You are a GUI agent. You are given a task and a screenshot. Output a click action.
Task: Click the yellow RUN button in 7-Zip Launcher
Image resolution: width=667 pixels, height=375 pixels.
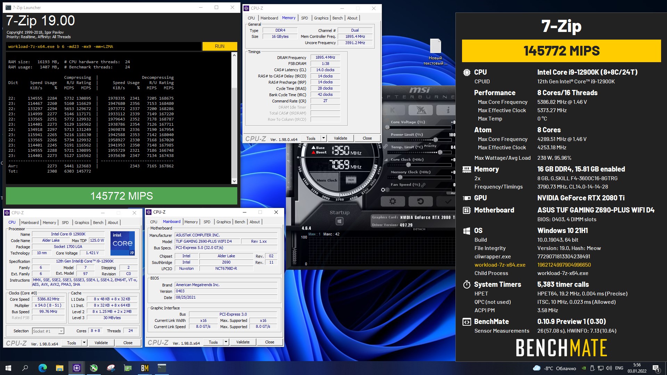tap(220, 46)
